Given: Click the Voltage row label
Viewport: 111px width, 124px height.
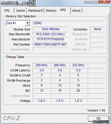Looking at the screenshot, I should click(x=25, y=101).
